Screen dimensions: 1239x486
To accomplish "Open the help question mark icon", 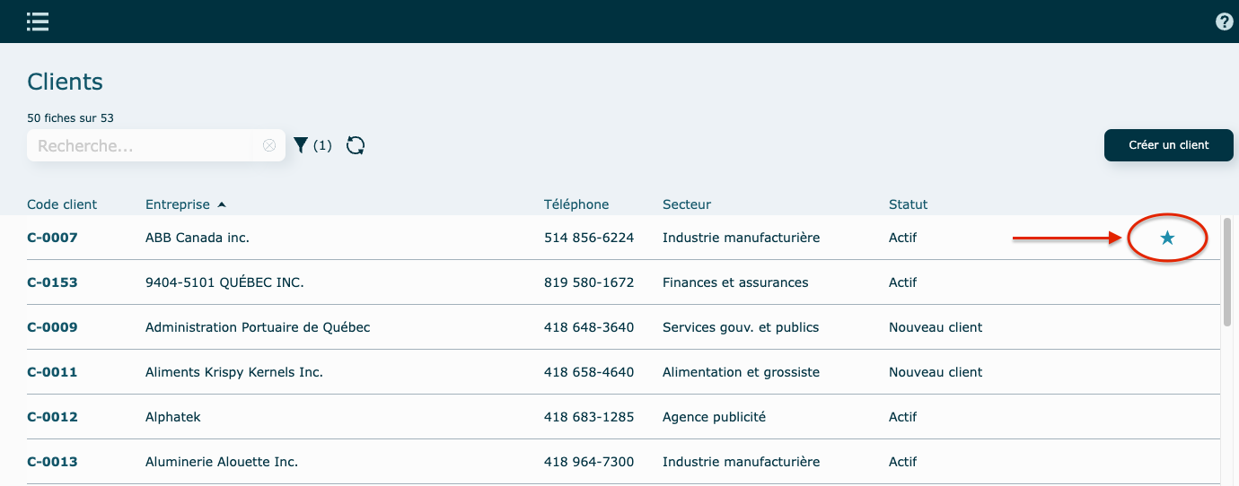I will [1224, 22].
